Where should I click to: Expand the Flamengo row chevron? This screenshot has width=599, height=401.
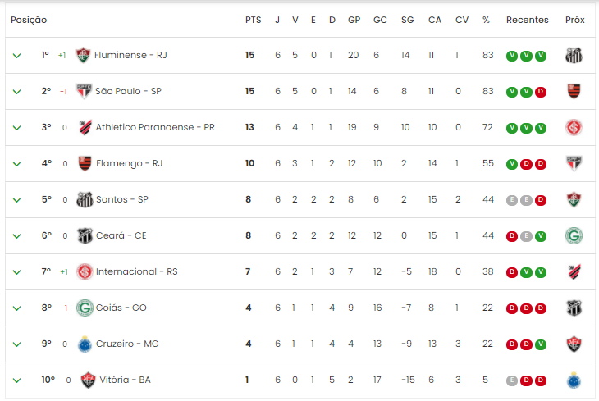[x=16, y=164]
